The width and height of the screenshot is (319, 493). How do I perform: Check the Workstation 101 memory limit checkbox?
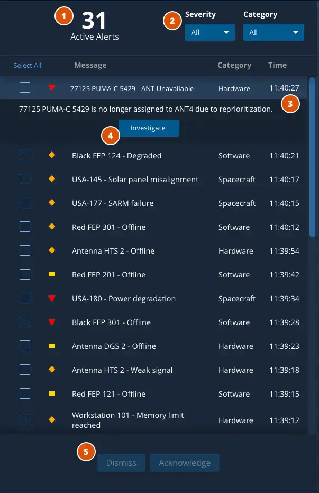[25, 420]
